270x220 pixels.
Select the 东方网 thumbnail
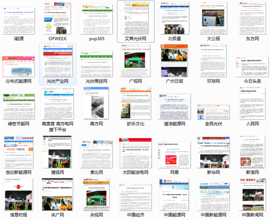[x=252, y=18]
